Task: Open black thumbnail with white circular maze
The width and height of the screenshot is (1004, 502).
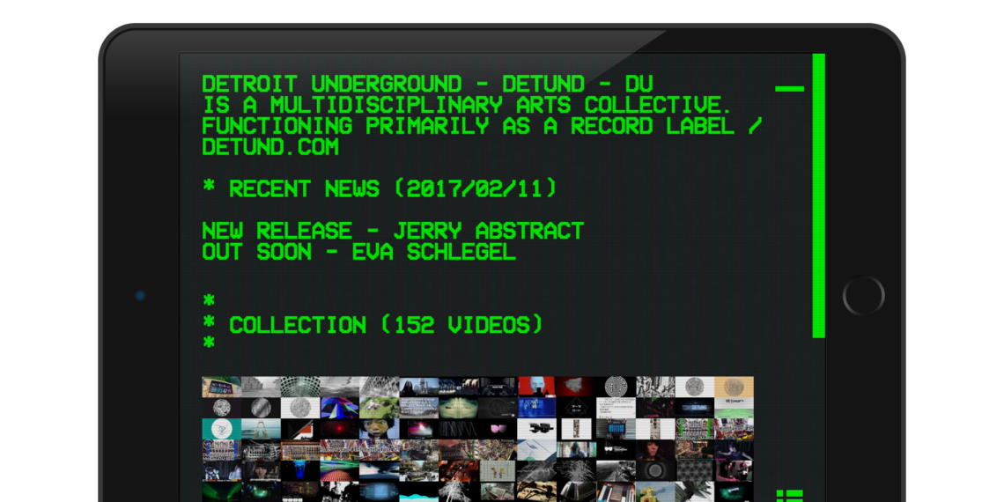Action: pyautogui.click(x=616, y=387)
